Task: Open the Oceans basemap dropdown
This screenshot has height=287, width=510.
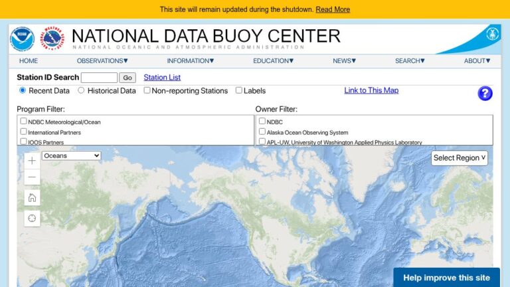Action: pos(71,155)
